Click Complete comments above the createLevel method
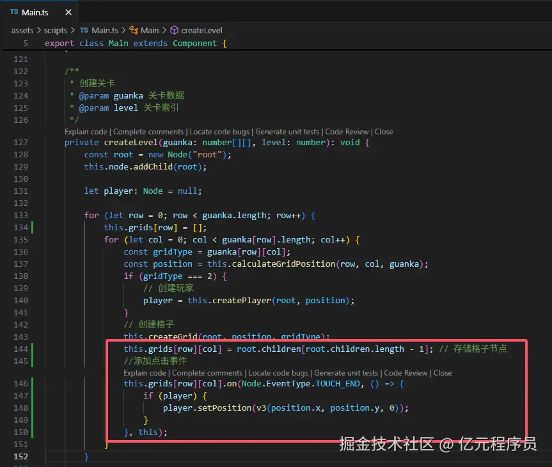Viewport: 552px width, 467px height. 148,132
